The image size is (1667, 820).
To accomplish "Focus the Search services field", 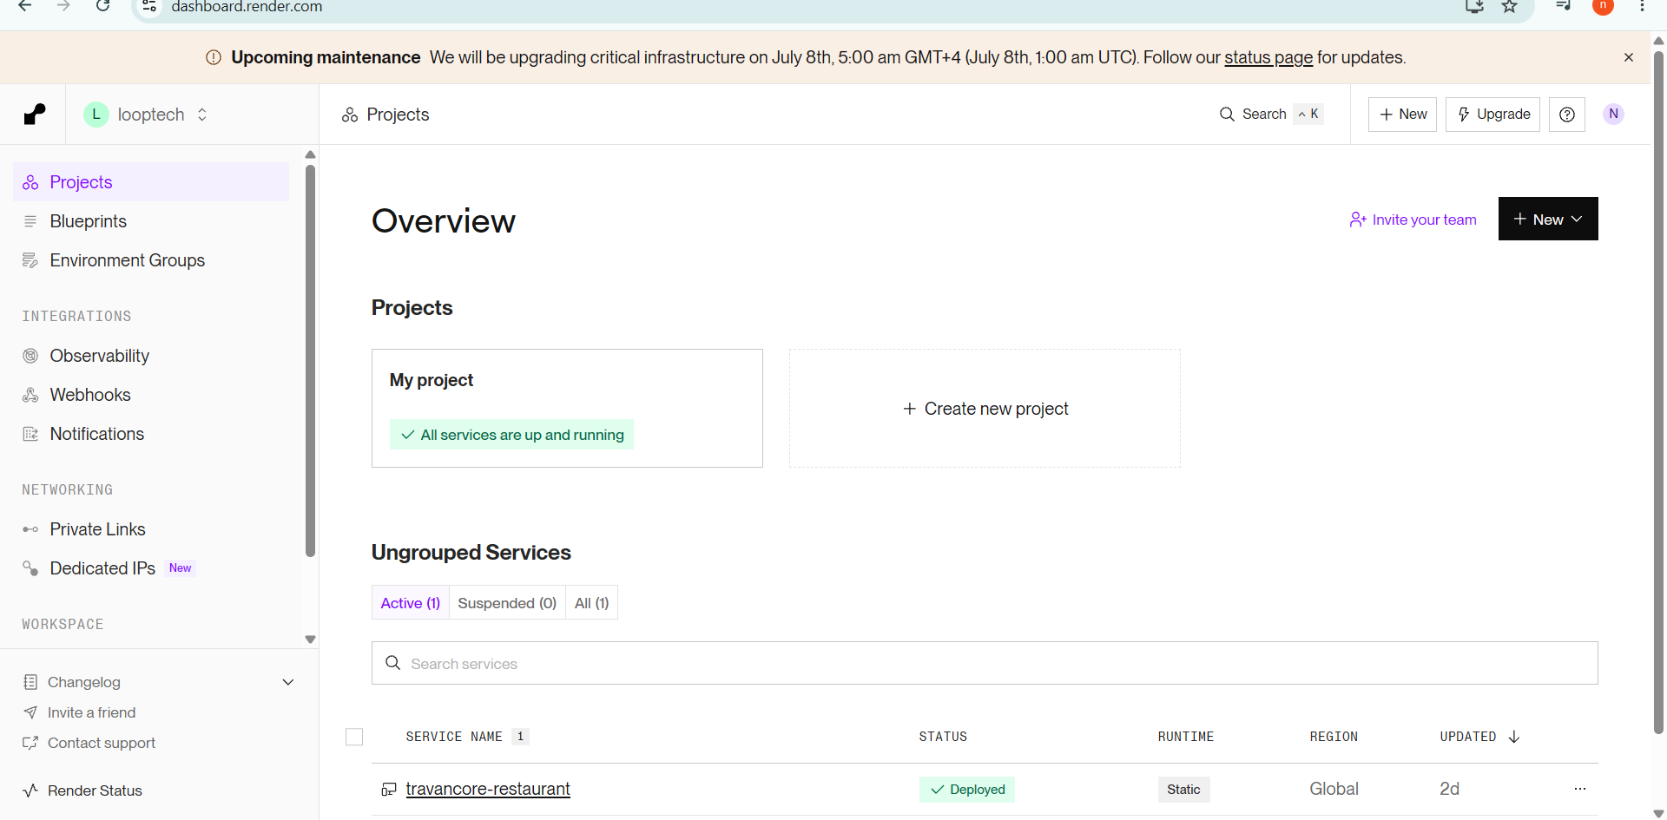I will pos(985,663).
